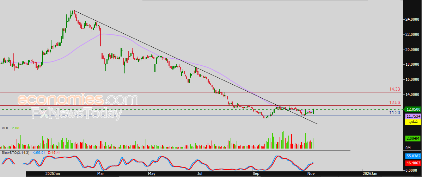The width and height of the screenshot is (422, 177).
Task: Select the 2026Jan date axis label
Action: [370, 174]
